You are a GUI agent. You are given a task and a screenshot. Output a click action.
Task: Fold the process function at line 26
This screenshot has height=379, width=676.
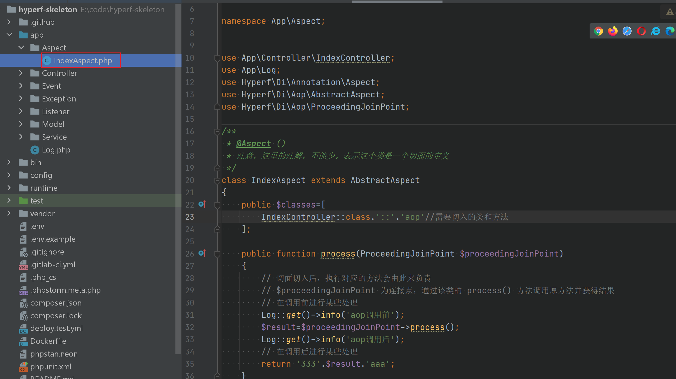coord(217,254)
